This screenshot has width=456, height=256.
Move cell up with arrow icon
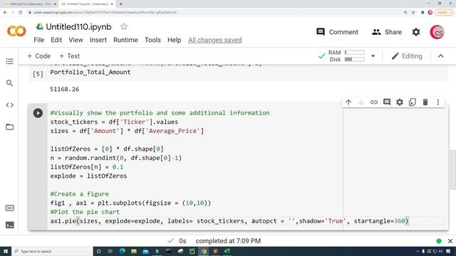coord(348,102)
